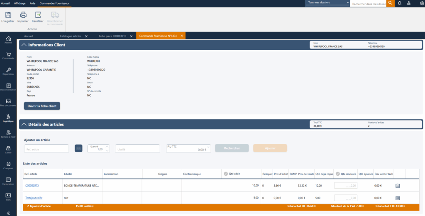425x216 pixels.
Task: Open the C00083915 article link
Action: [x=32, y=185]
